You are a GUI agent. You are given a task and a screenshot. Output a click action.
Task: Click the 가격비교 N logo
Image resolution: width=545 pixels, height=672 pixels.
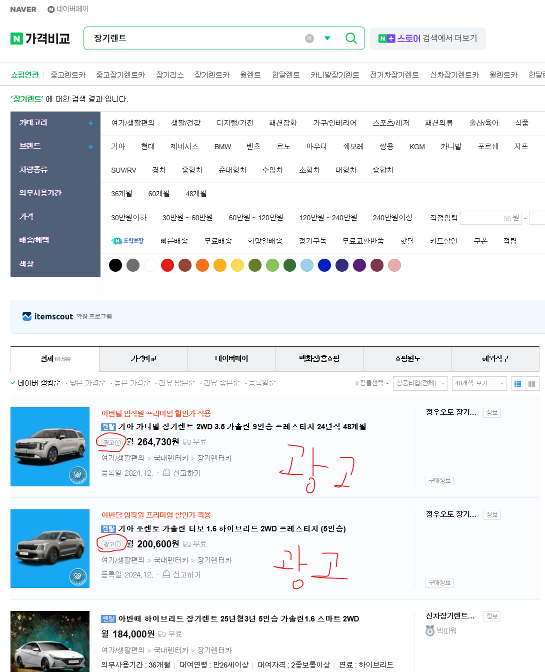pos(40,39)
